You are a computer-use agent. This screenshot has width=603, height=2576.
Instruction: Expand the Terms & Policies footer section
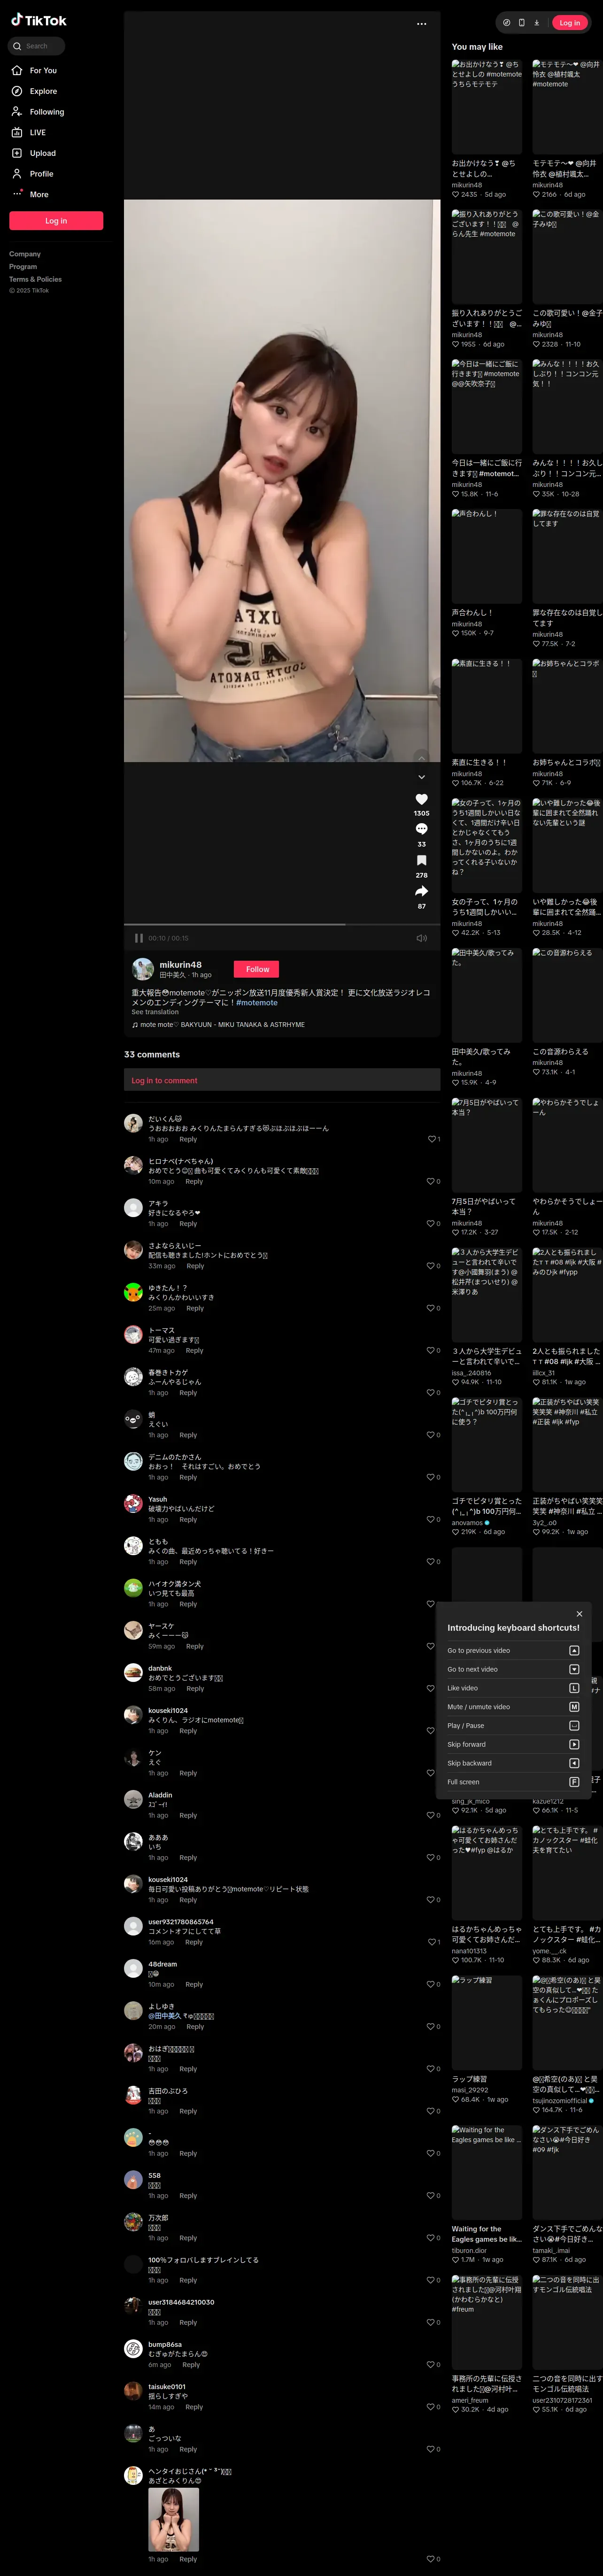[x=35, y=279]
